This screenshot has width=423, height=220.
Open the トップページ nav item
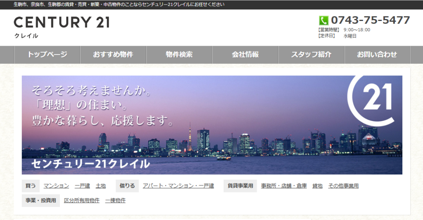tap(47, 55)
